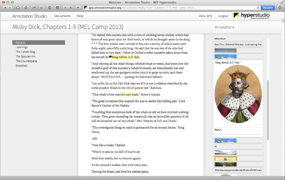Click the scissors clip toolbar icon
This screenshot has height=180, width=285.
click(x=42, y=7)
